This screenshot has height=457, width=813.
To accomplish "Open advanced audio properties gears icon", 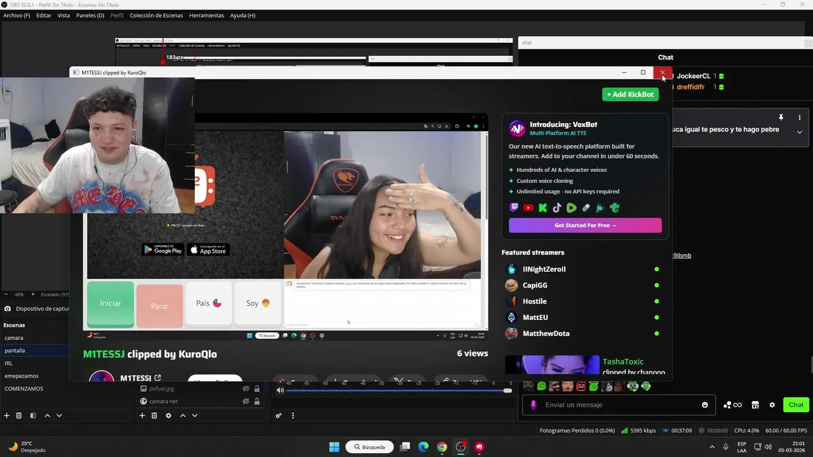I will point(278,416).
